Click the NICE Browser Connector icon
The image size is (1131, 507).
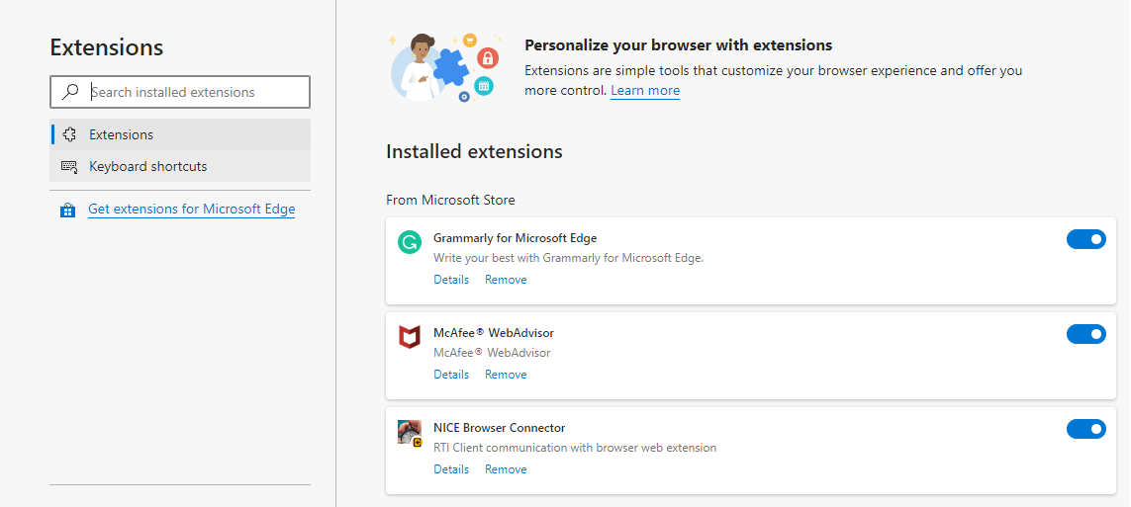coord(409,432)
